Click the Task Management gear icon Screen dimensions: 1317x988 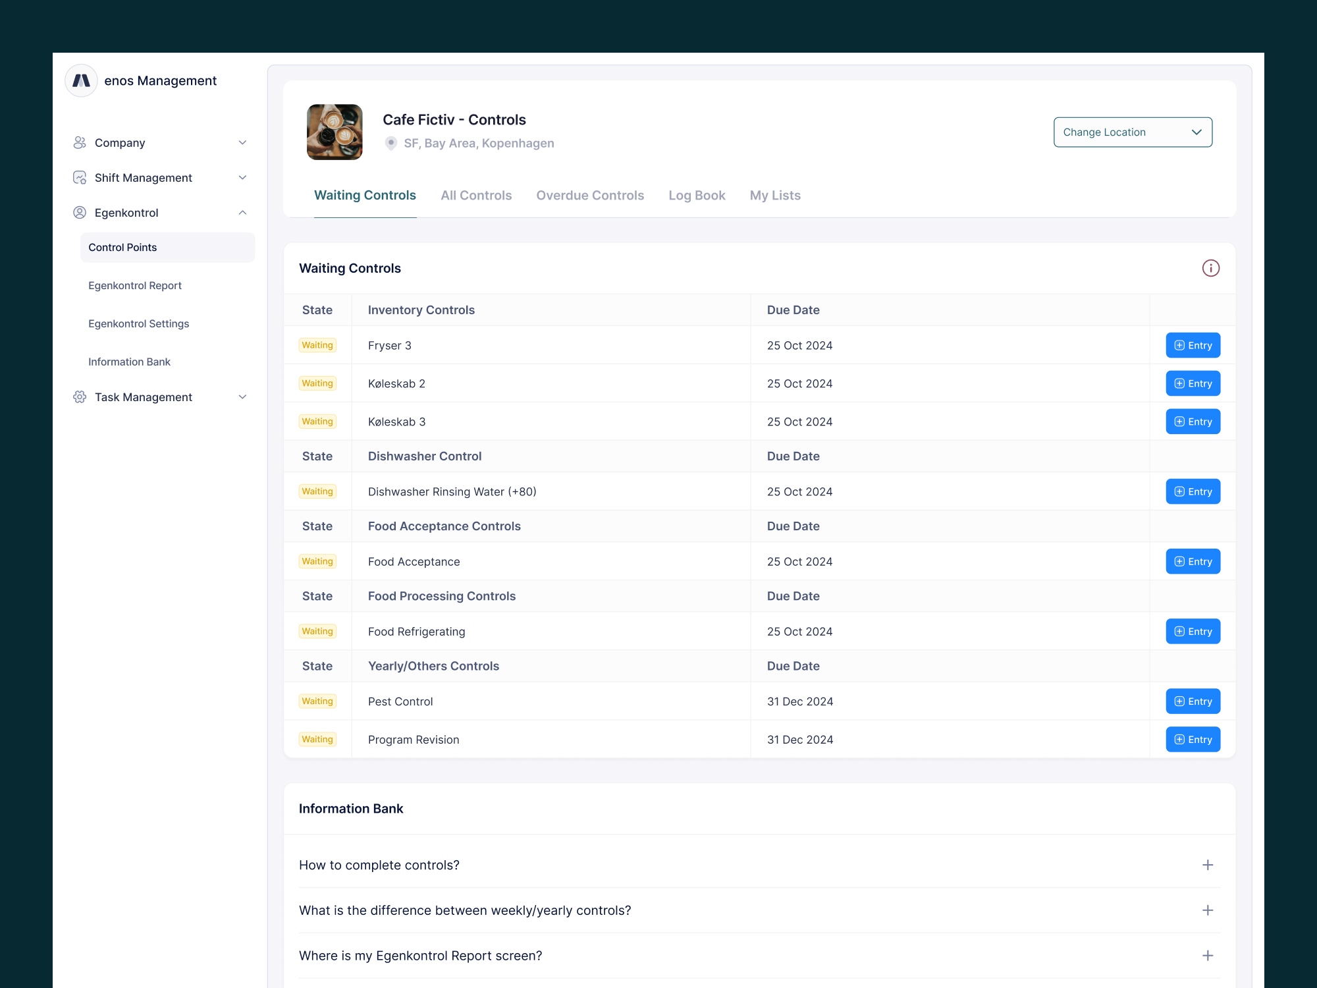[80, 397]
